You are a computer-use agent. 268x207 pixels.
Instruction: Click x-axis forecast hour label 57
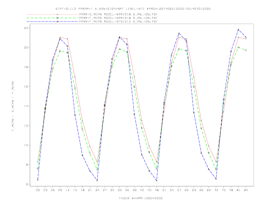pyautogui.click(x=179, y=190)
